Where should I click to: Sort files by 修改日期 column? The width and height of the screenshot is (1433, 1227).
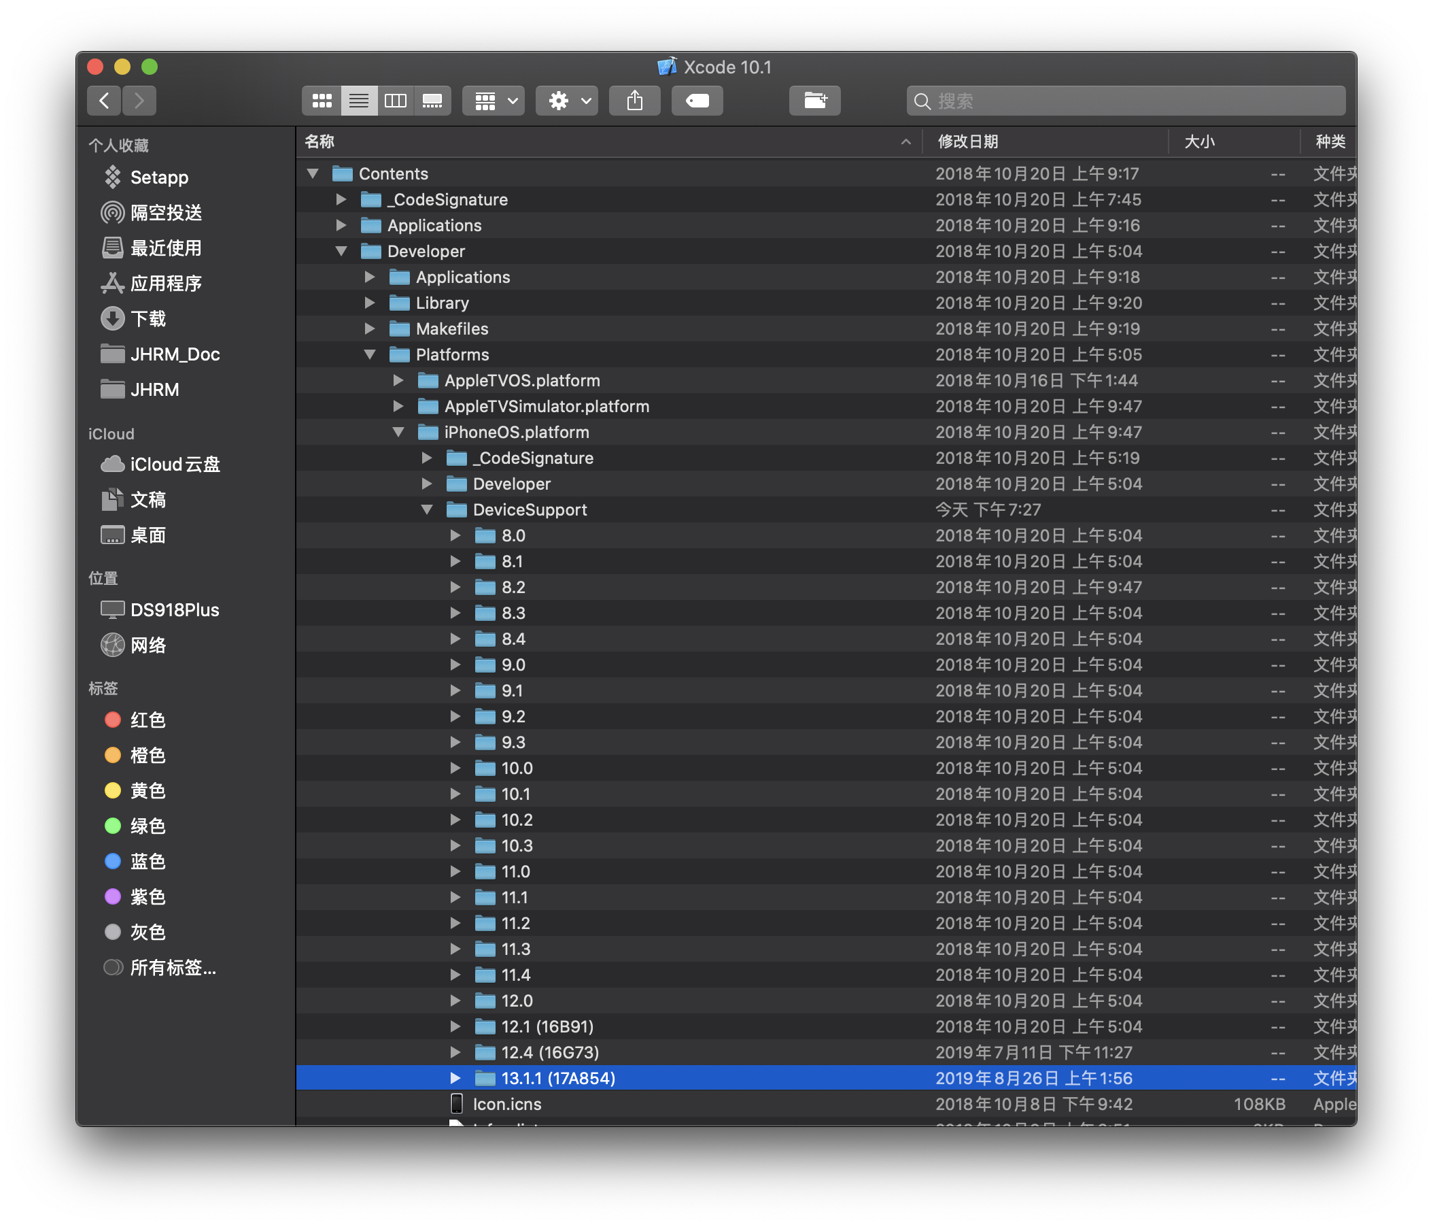pyautogui.click(x=976, y=142)
